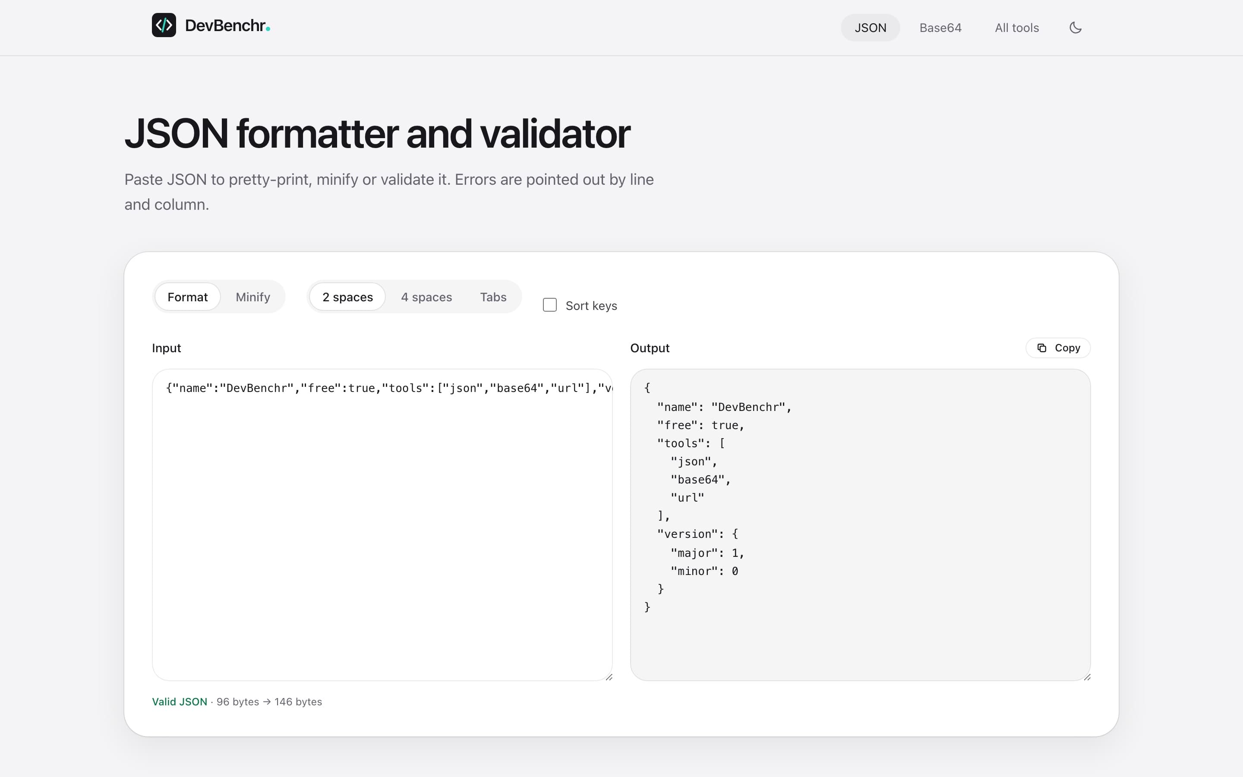The height and width of the screenshot is (777, 1243).
Task: Switch to Minify mode
Action: [x=253, y=297]
